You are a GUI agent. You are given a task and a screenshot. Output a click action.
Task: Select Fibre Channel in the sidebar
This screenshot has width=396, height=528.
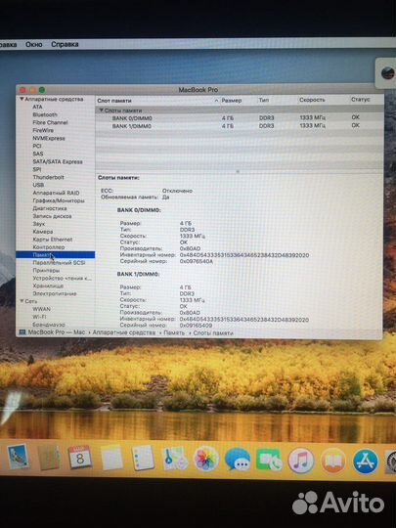50,122
